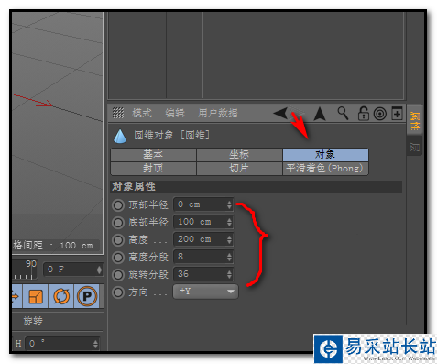The width and height of the screenshot is (437, 364).
Task: Click the blue cone object icon
Action: (x=120, y=136)
